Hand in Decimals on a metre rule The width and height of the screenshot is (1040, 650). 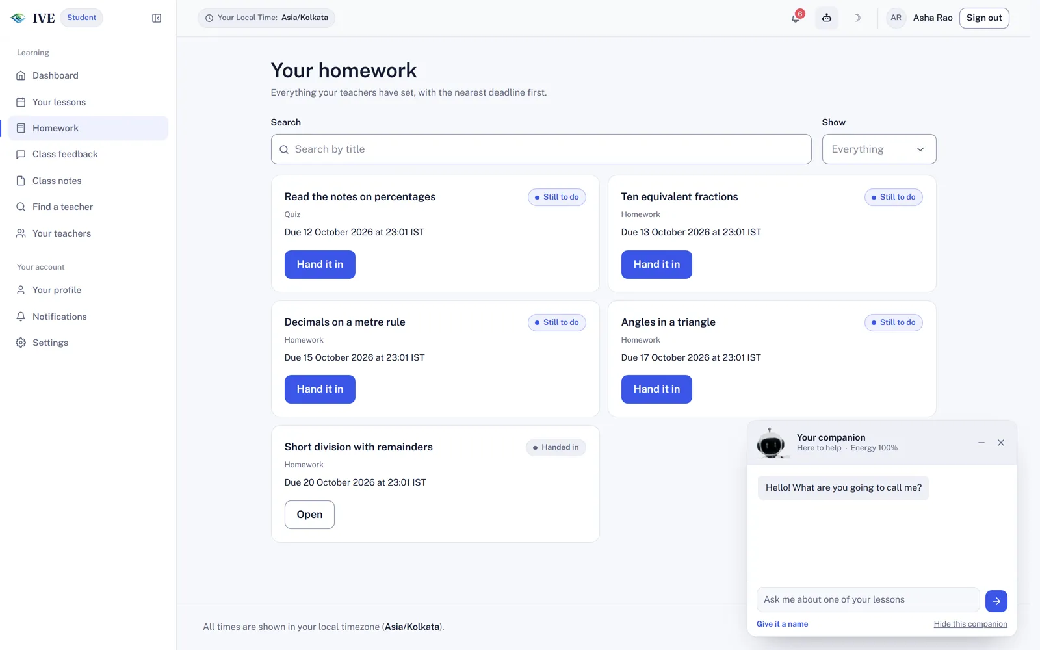pyautogui.click(x=320, y=389)
